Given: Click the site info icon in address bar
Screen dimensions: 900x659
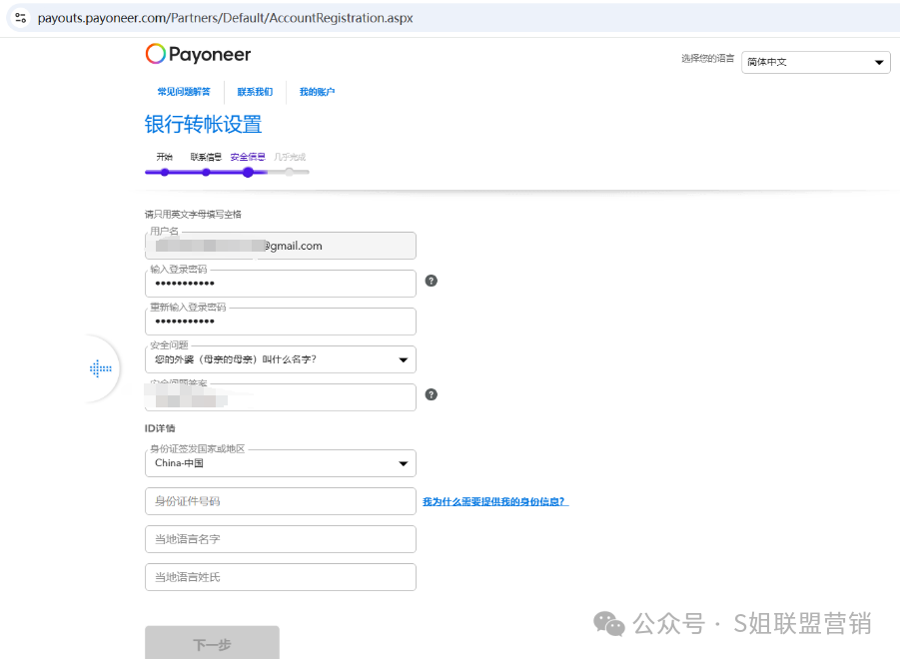Looking at the screenshot, I should coord(21,18).
